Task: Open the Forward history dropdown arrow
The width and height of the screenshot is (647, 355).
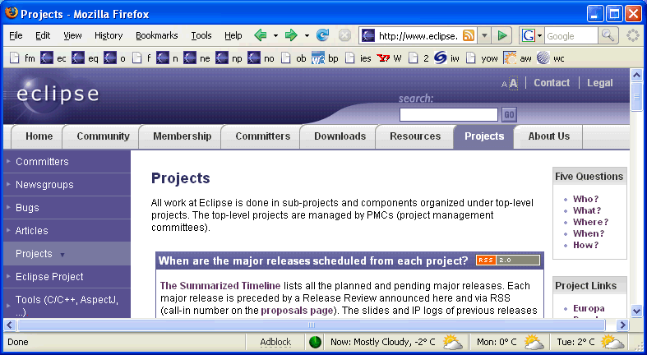Action: [x=307, y=36]
